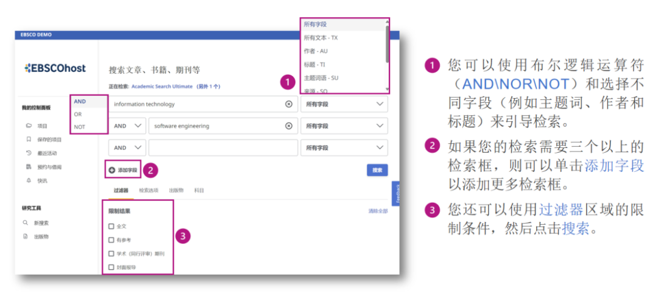
Task: Open the Feedback side tab
Action: (397, 194)
